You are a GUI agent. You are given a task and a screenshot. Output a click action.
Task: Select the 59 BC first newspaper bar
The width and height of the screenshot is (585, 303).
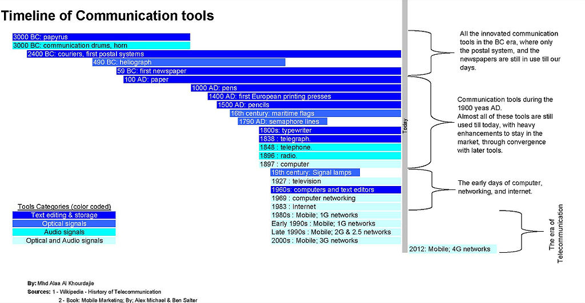click(x=259, y=71)
